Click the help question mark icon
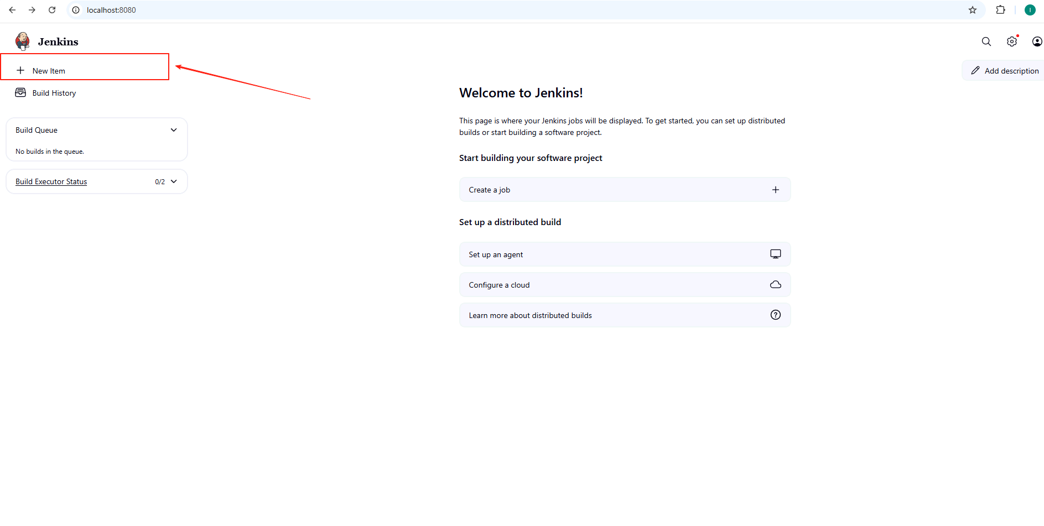1044x526 pixels. [x=776, y=315]
